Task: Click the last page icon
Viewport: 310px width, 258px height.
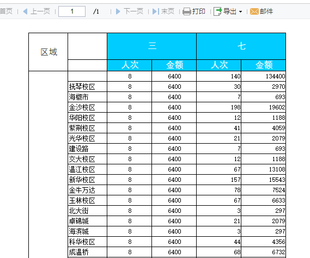Action: point(156,11)
